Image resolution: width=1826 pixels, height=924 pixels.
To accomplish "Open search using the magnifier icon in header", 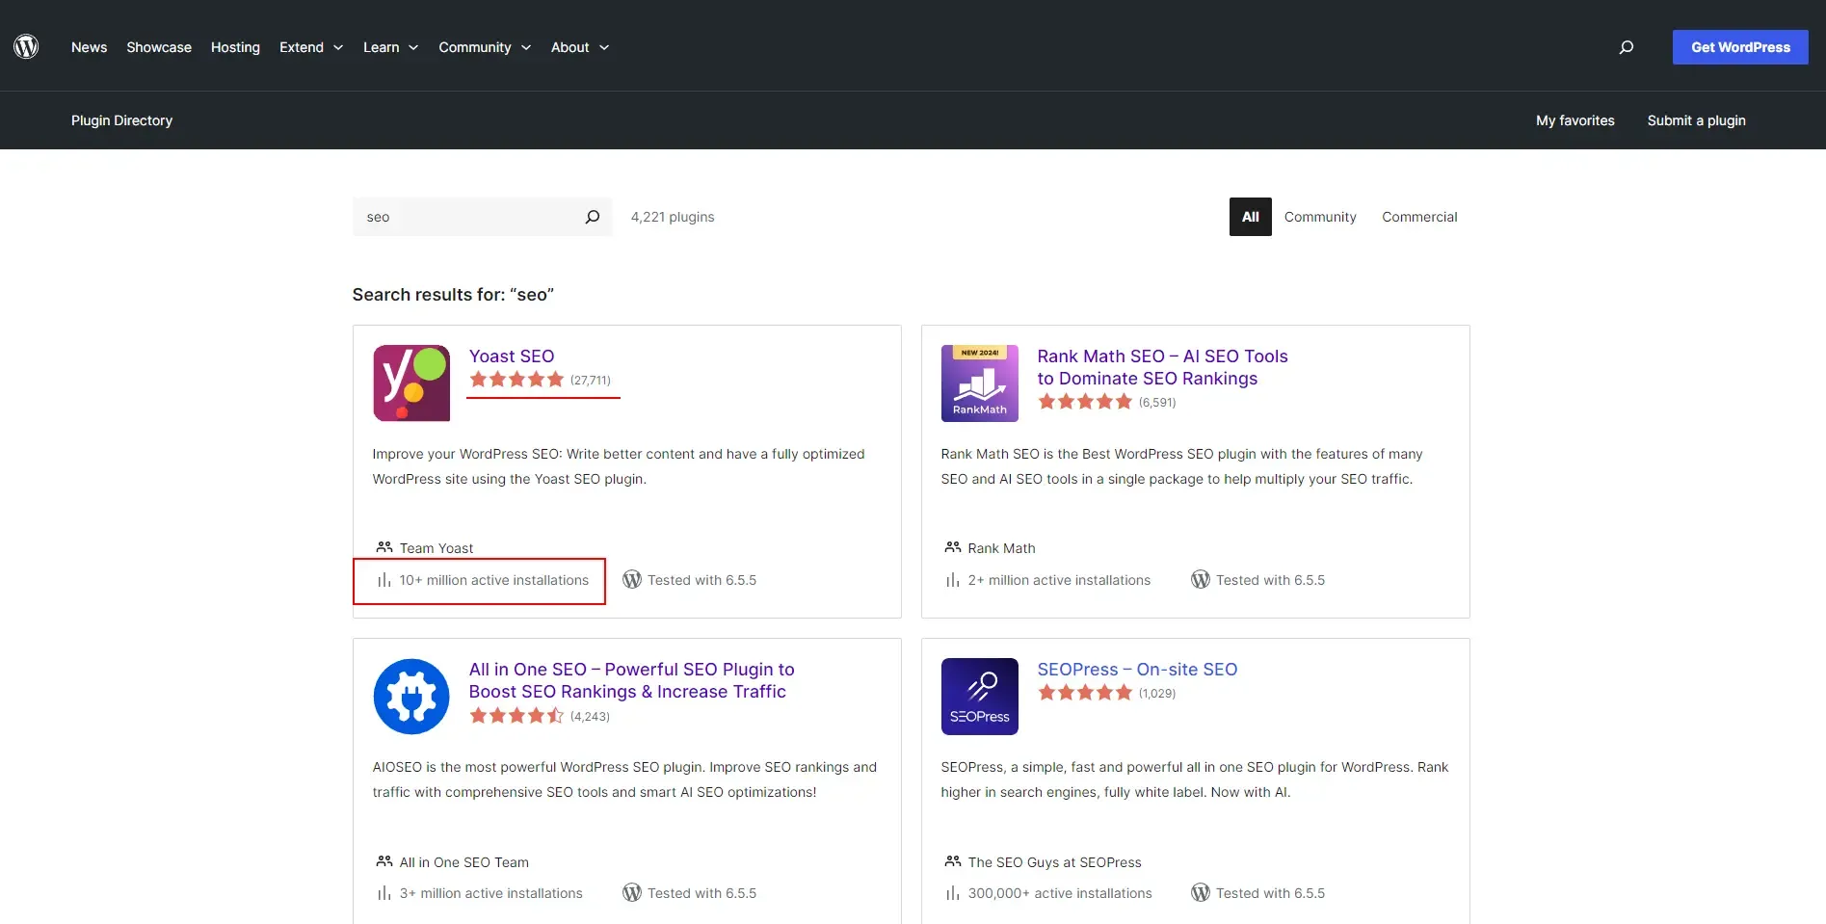I will (1626, 46).
